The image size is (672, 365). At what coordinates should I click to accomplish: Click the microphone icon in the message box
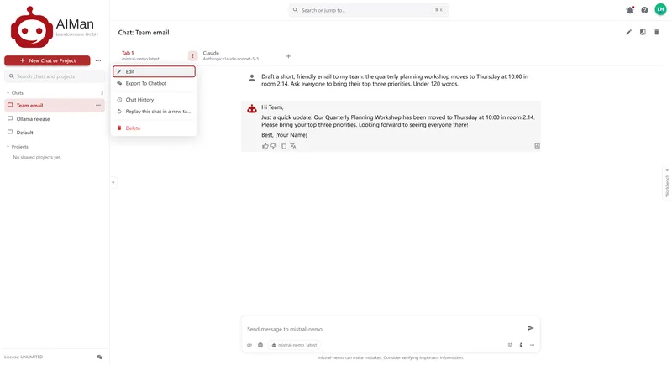coord(521,345)
